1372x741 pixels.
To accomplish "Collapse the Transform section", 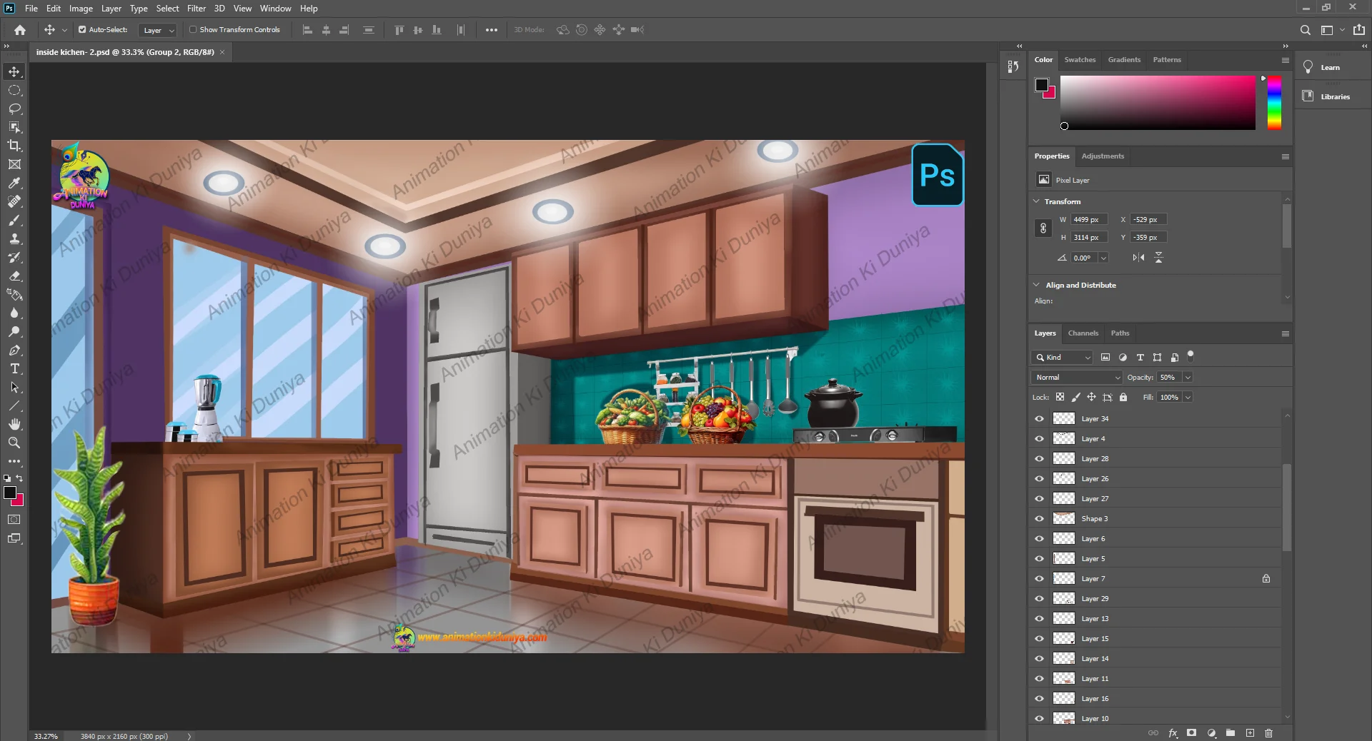I will 1036,201.
